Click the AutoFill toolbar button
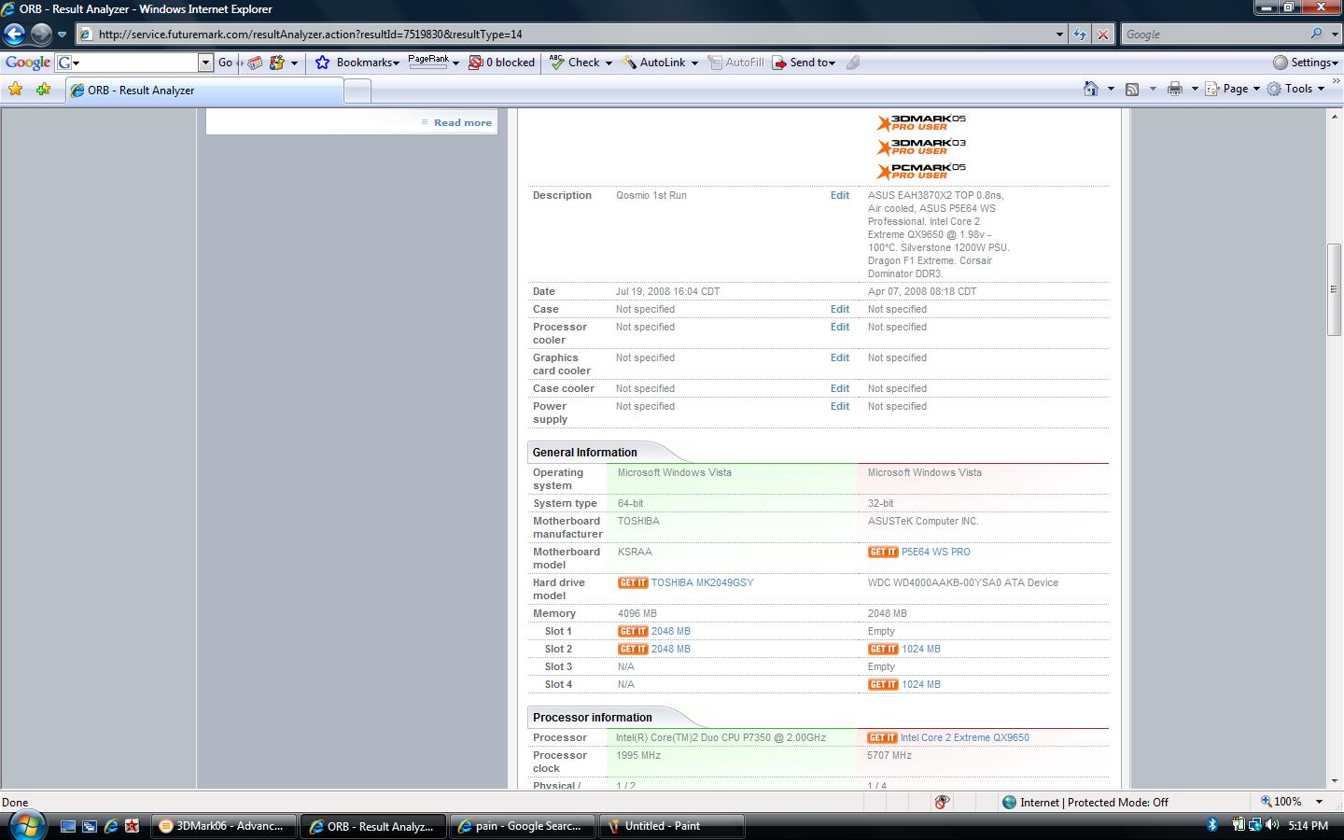 735,63
